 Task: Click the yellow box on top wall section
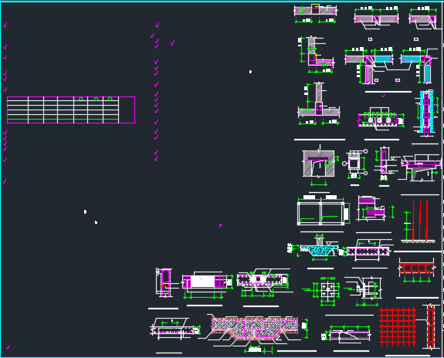315,9
